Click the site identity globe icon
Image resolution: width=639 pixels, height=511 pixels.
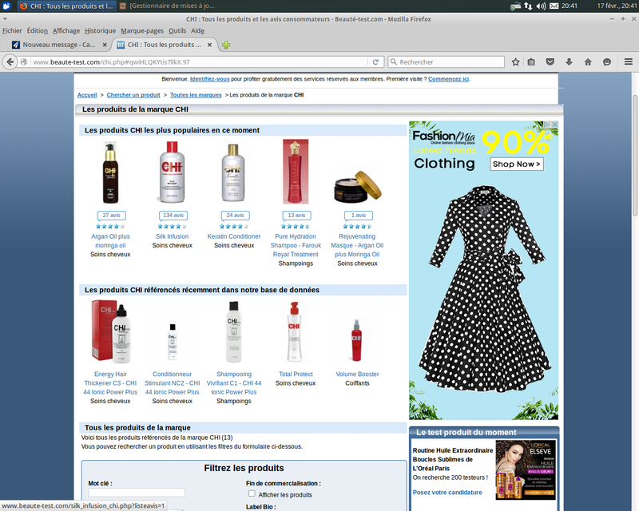(24, 62)
